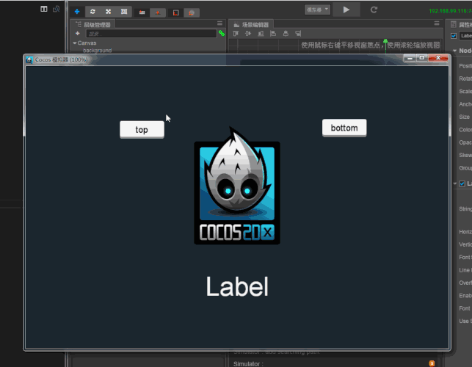Select the rotate transform tool
This screenshot has width=472, height=367.
tap(92, 12)
